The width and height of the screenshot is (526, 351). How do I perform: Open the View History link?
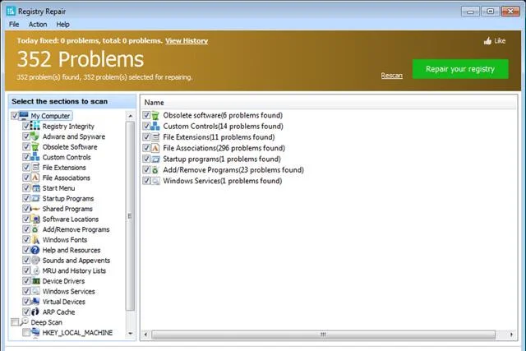click(187, 41)
